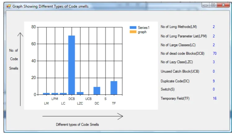Screen dimensions: 232x134
Task: Click the value 16 for Temporary Field
Action: [215, 98]
